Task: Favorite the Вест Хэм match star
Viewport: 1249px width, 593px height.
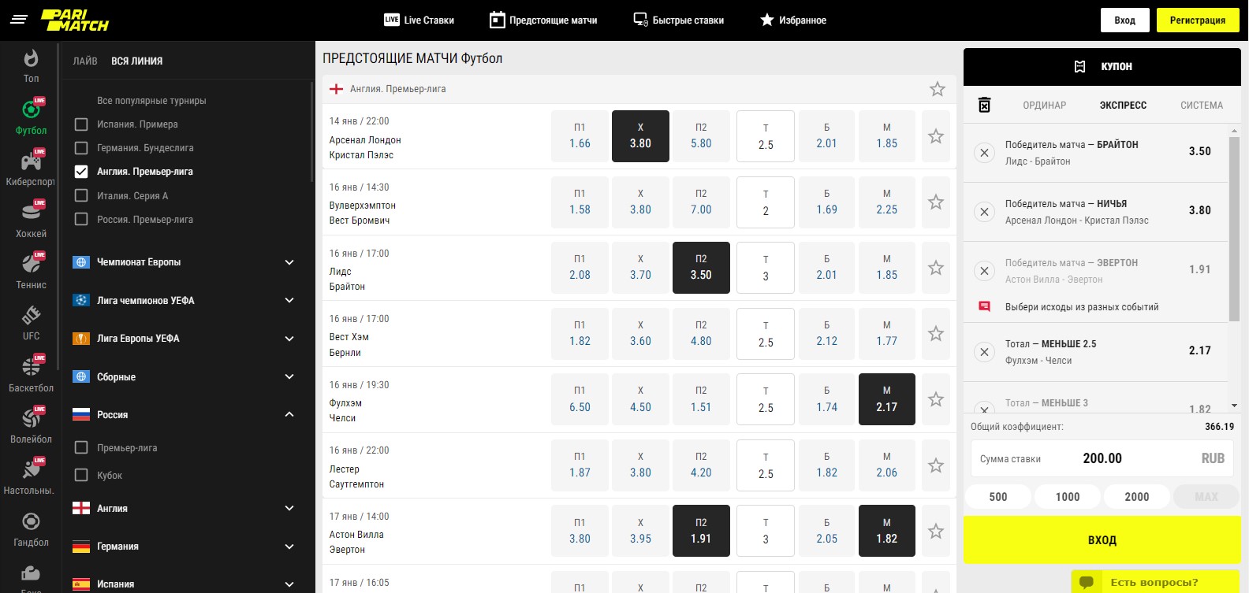Action: coord(936,334)
